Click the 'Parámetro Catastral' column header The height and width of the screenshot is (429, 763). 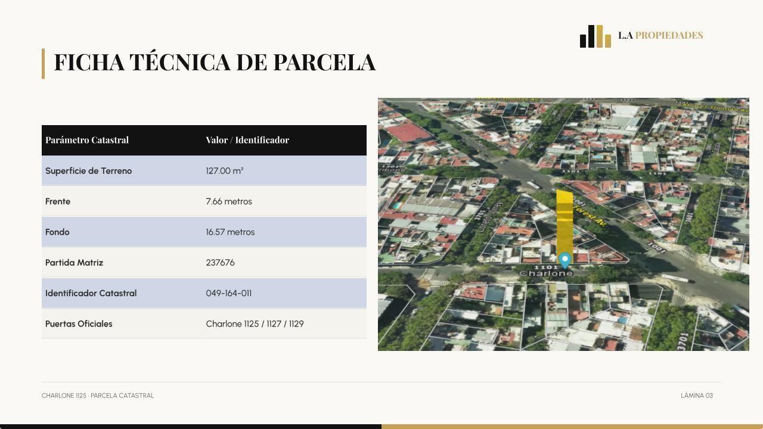(x=87, y=140)
